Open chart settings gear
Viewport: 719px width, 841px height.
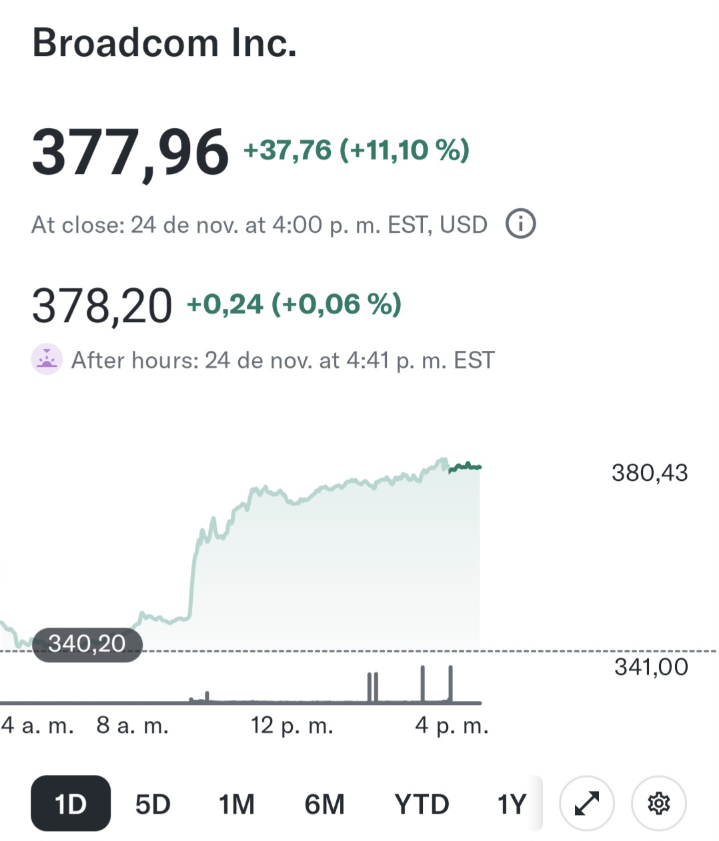(659, 803)
